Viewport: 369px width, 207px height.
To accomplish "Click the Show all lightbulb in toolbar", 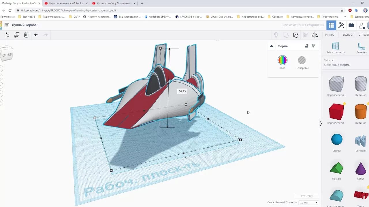I will [x=276, y=35].
